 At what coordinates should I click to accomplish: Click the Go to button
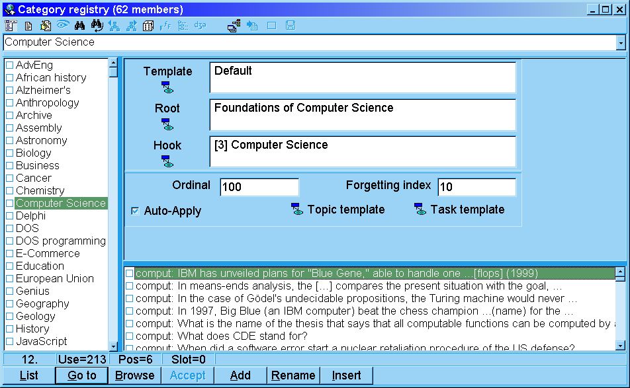click(x=82, y=375)
